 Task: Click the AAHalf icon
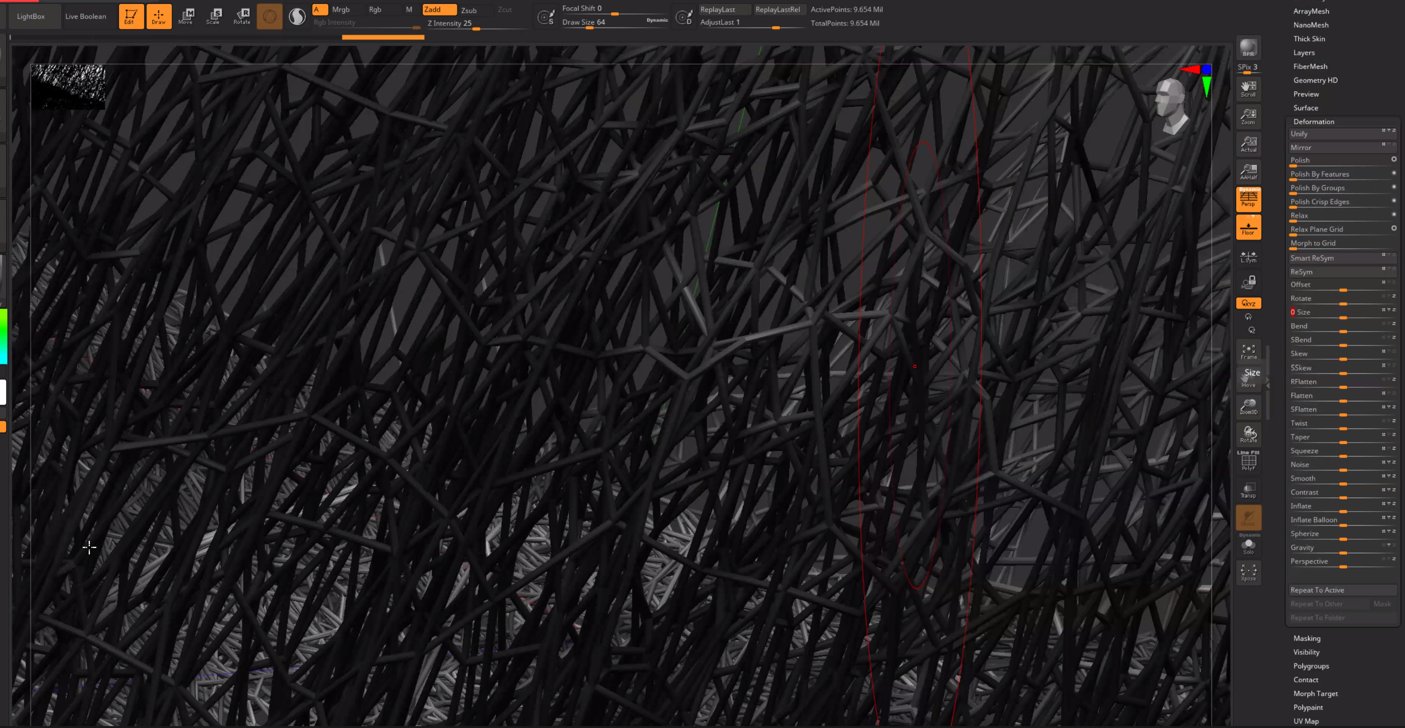[1248, 172]
